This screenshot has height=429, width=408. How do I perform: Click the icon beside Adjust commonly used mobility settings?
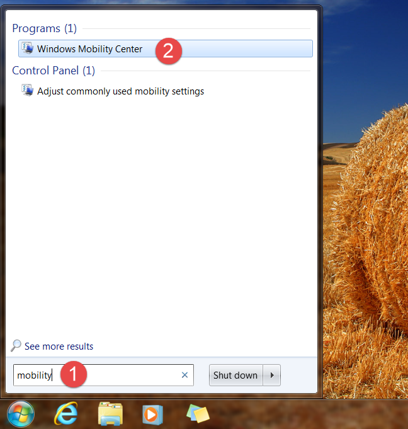pos(27,90)
